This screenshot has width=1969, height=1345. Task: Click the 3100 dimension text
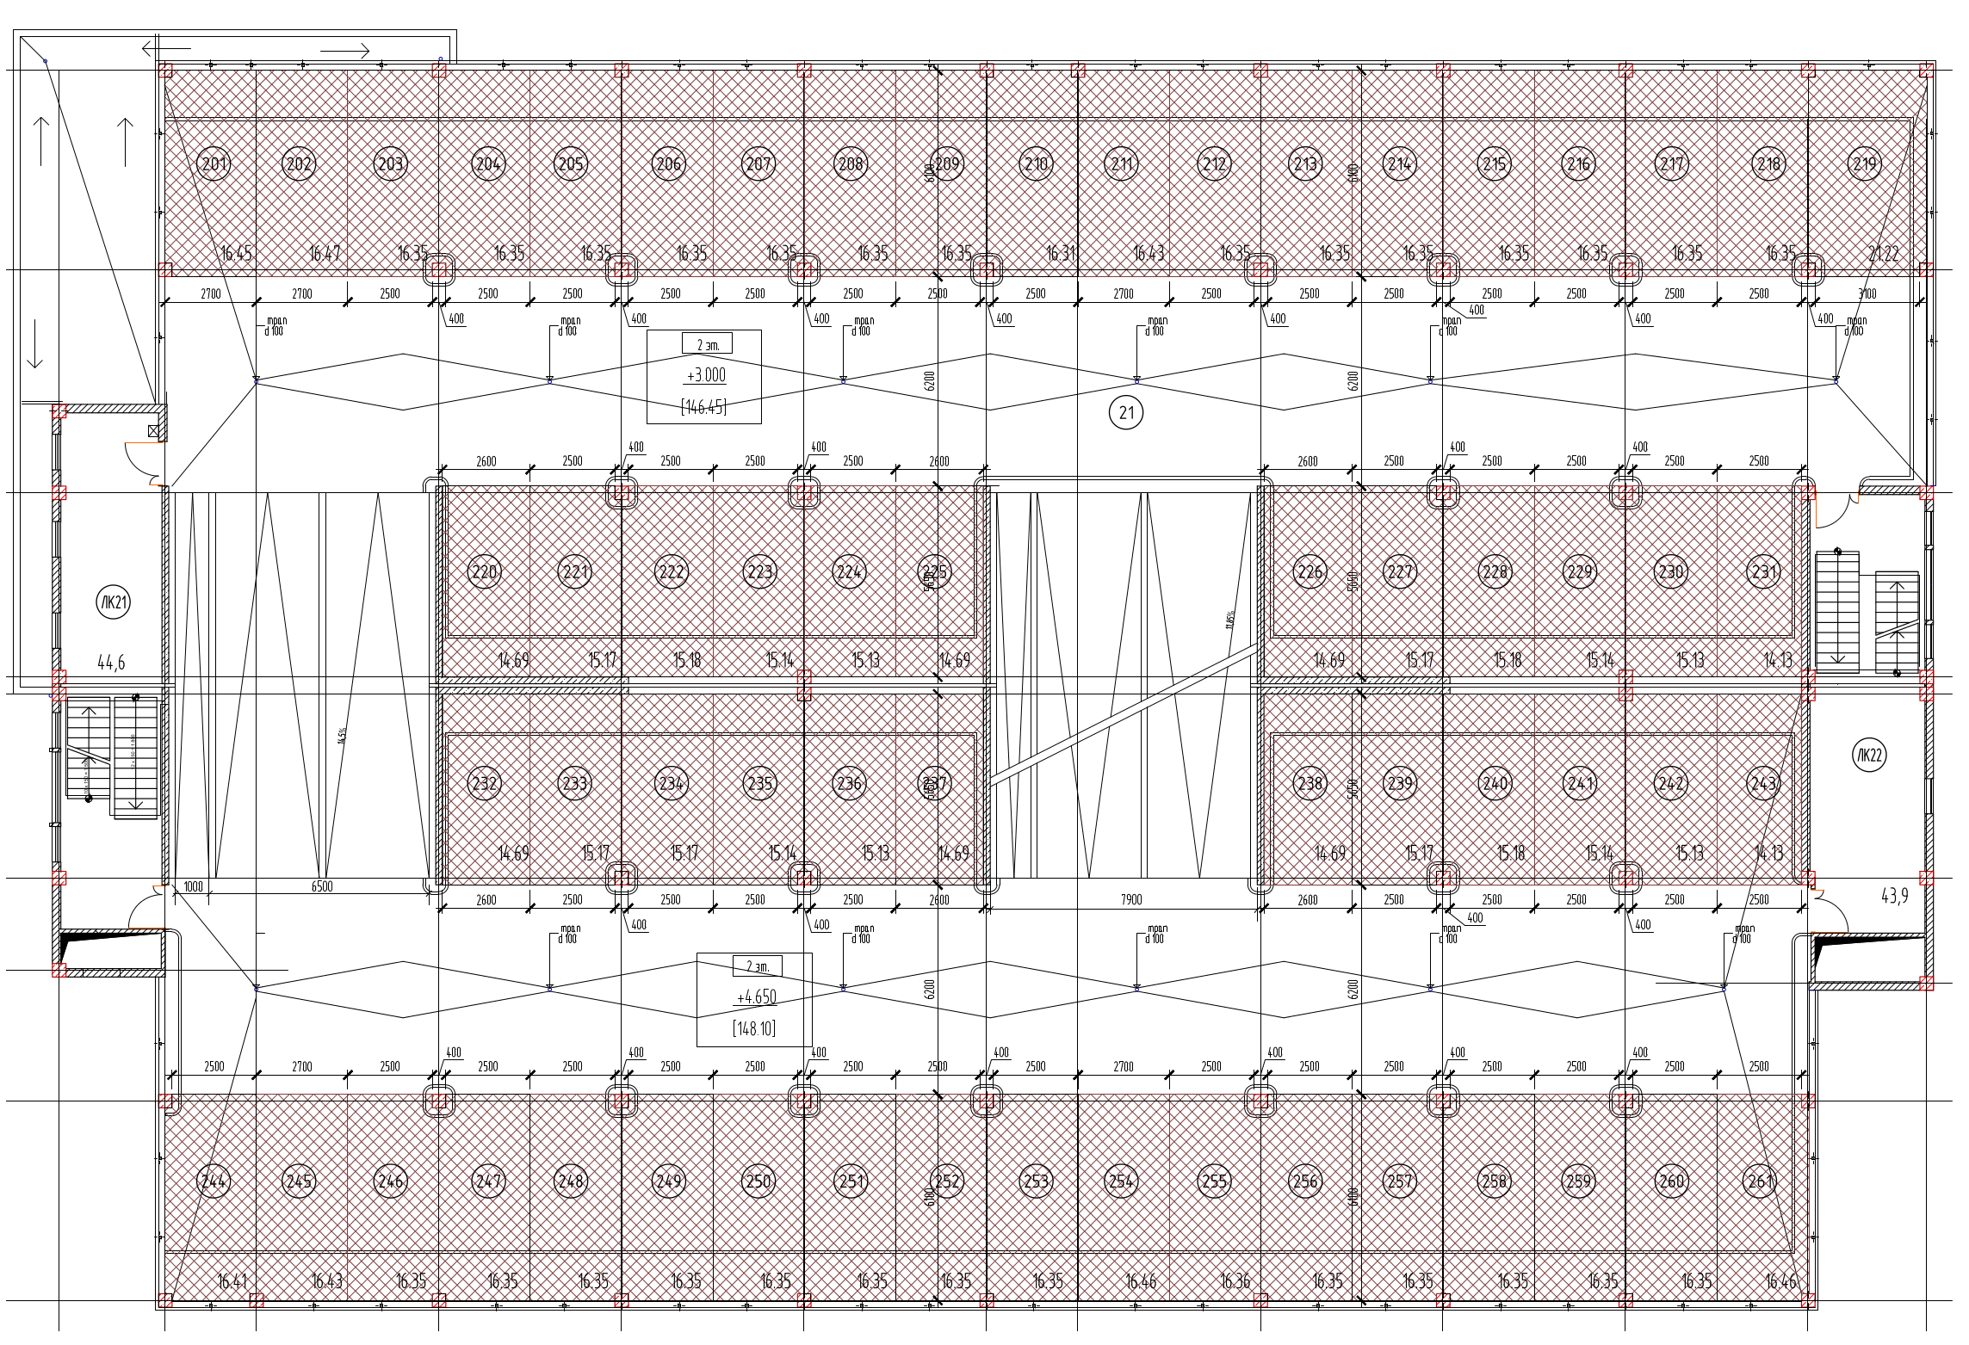(x=1867, y=293)
